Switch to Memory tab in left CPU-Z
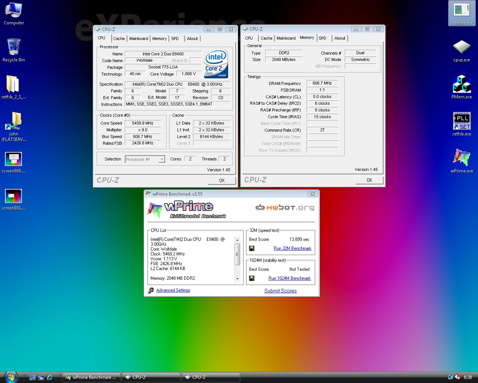 coord(159,39)
